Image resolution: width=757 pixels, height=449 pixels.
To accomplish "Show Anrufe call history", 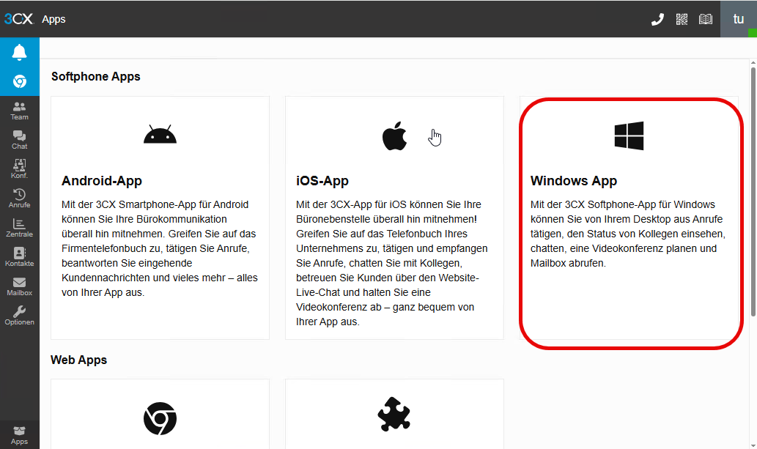I will (19, 198).
